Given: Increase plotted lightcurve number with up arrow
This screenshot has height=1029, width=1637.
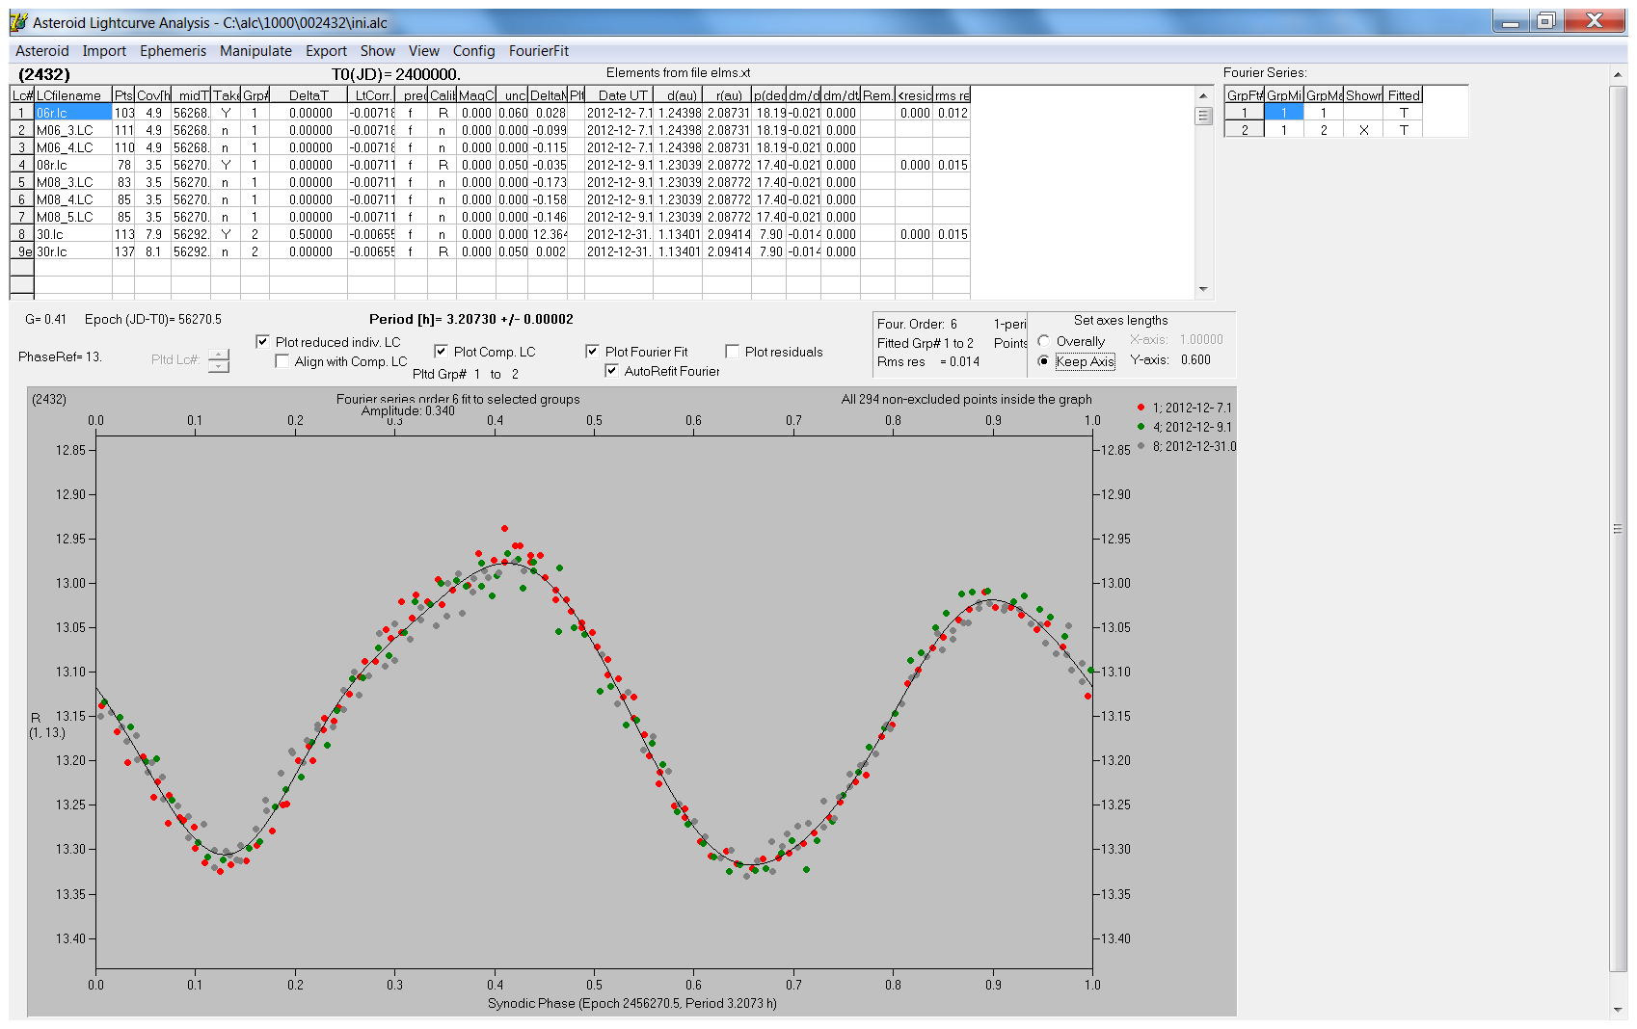Looking at the screenshot, I should pyautogui.click(x=219, y=354).
